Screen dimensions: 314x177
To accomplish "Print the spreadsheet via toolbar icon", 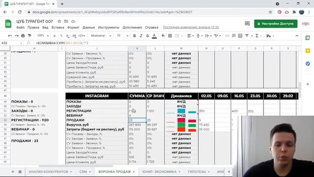I will point(23,36).
